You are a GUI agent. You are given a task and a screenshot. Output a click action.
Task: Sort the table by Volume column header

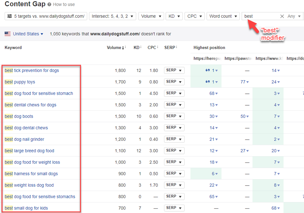point(114,48)
